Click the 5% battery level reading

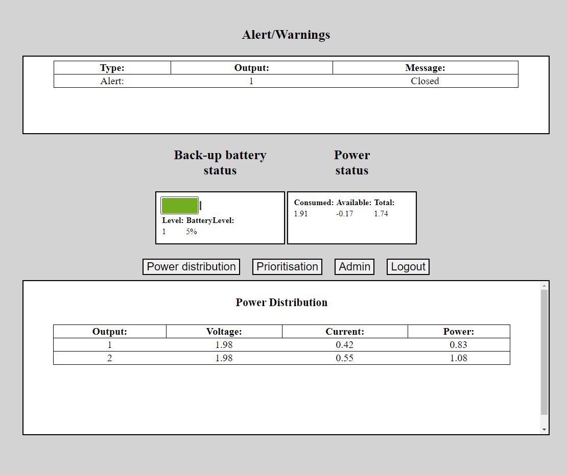pyautogui.click(x=192, y=232)
